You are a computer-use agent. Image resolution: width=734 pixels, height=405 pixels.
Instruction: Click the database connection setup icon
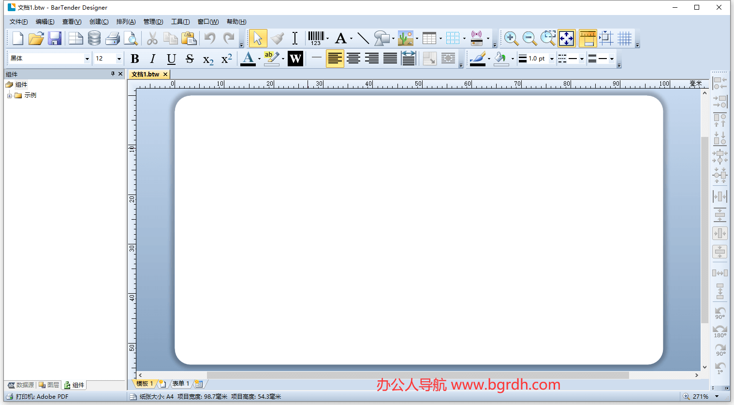(94, 38)
